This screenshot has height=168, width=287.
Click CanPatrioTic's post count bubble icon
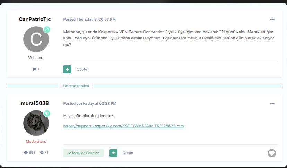point(35,69)
